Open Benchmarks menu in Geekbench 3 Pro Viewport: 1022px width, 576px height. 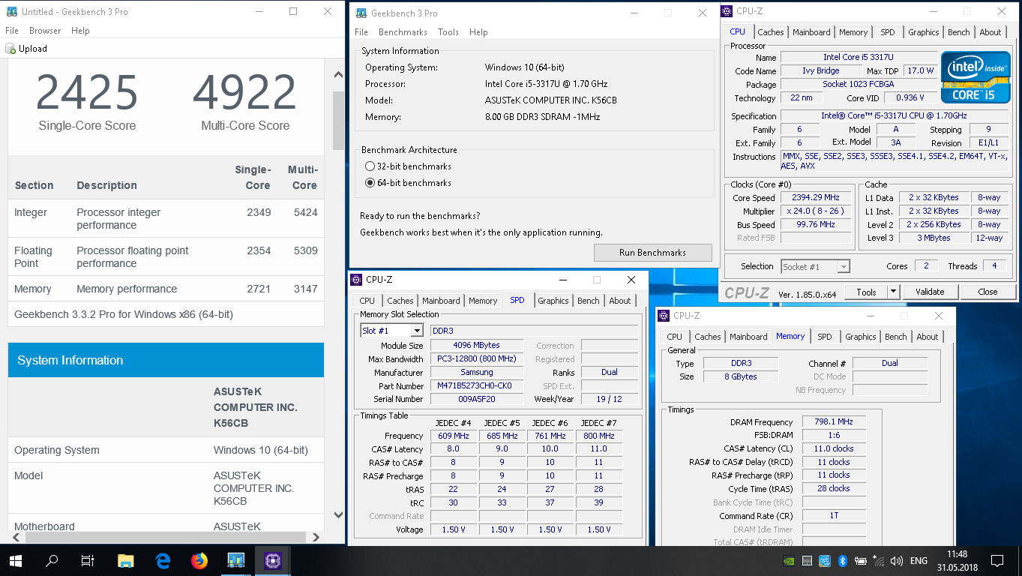coord(403,32)
